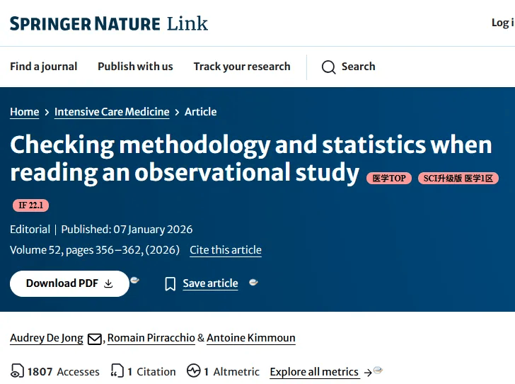Click the small icon next to Download PDF

coord(134,281)
